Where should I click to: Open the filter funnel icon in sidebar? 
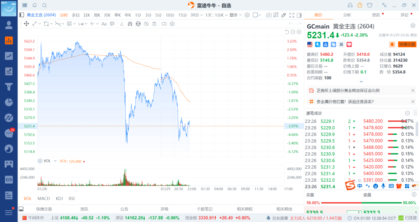(x=9, y=87)
